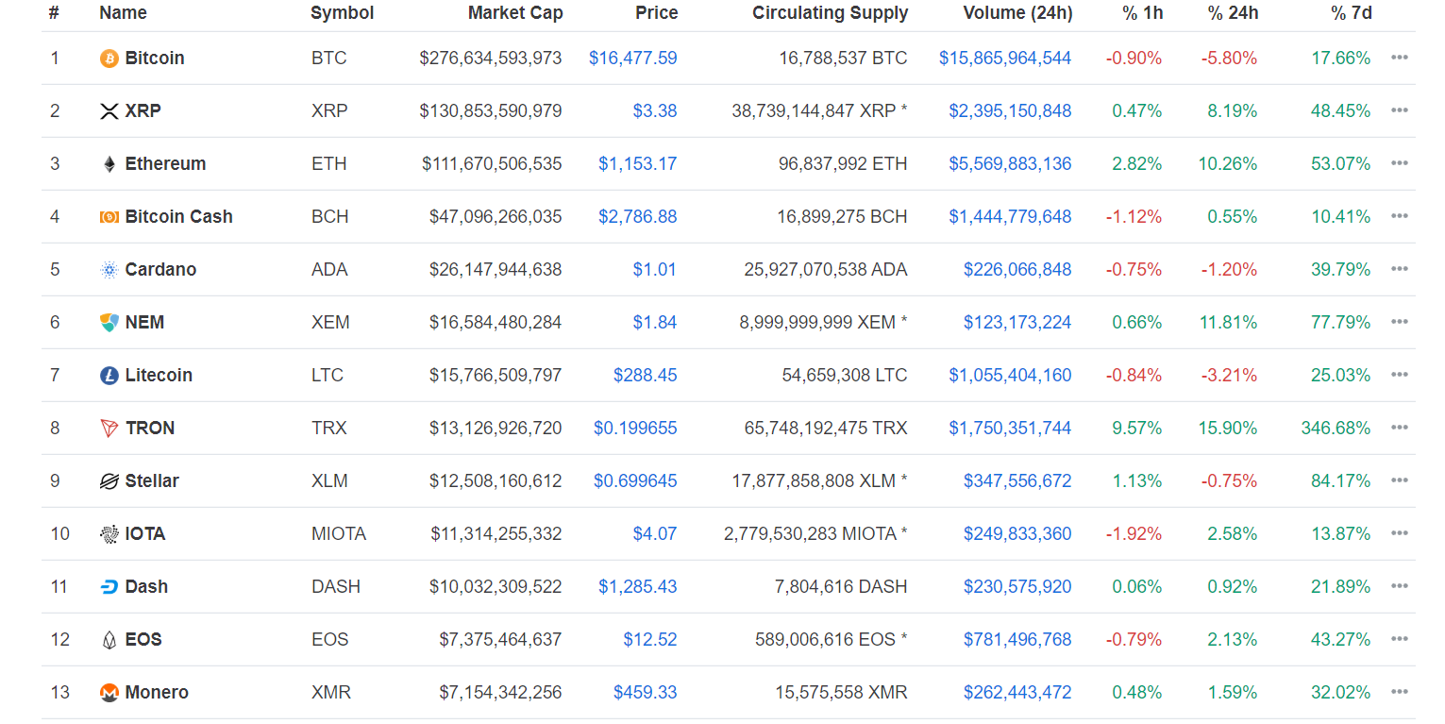Sort the table by Market Cap header
The image size is (1445, 724).
[515, 13]
